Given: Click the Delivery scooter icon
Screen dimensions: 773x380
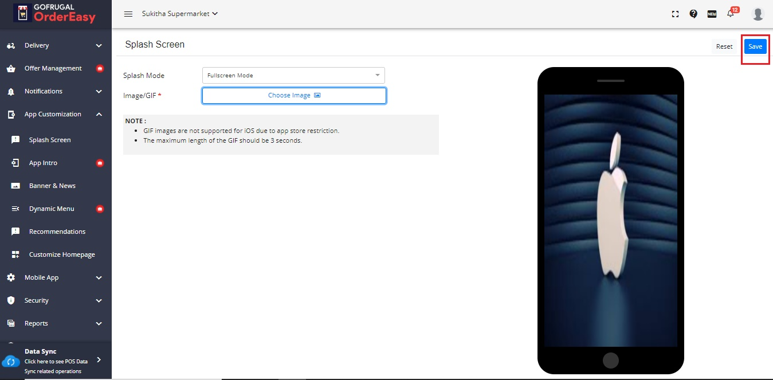Looking at the screenshot, I should (x=11, y=45).
